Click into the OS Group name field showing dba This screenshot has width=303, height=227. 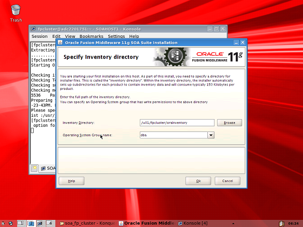174,135
